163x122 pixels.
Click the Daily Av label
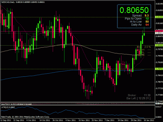pos(136,25)
